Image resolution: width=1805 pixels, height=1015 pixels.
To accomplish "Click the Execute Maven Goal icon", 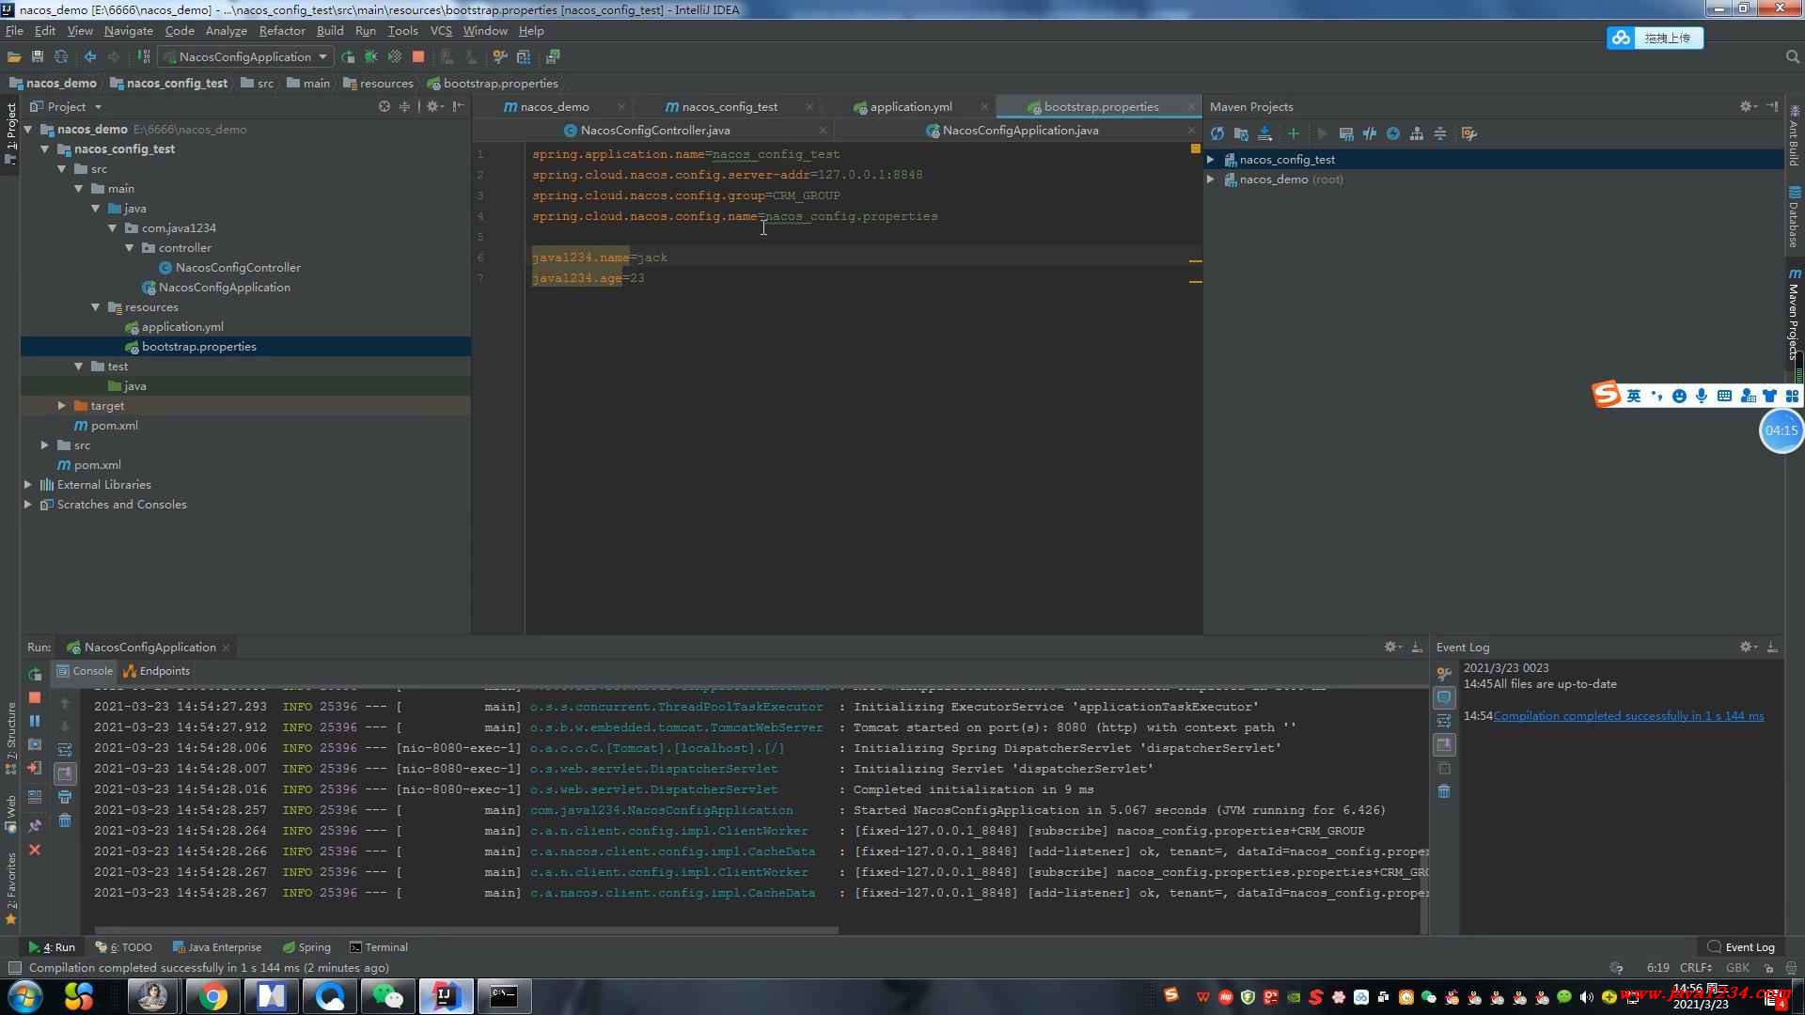I will point(1346,134).
